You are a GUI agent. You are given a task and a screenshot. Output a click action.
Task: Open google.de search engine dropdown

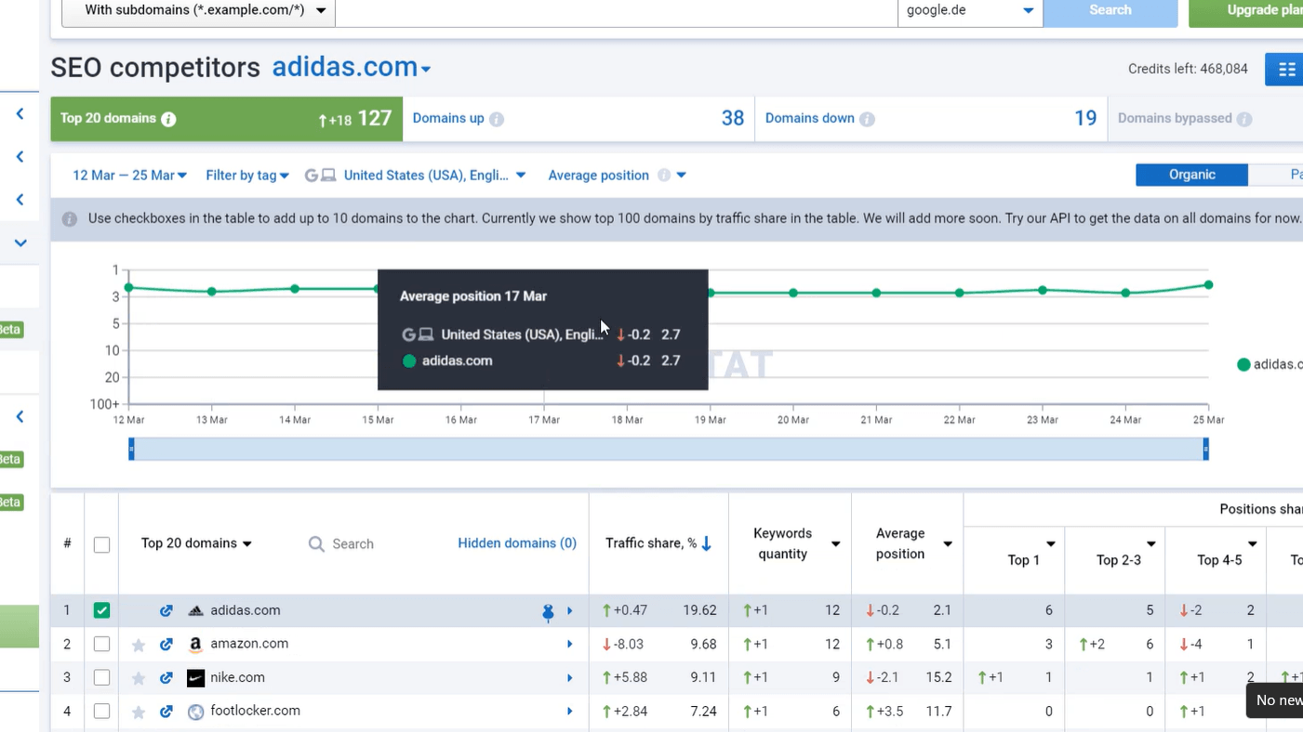click(x=970, y=11)
